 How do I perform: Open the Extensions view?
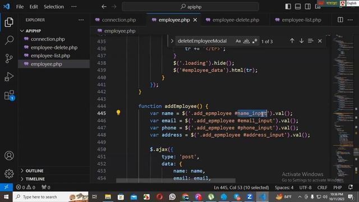click(10, 95)
